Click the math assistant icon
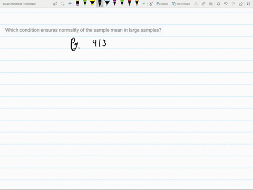This screenshot has width=253, height=190. (211, 4)
